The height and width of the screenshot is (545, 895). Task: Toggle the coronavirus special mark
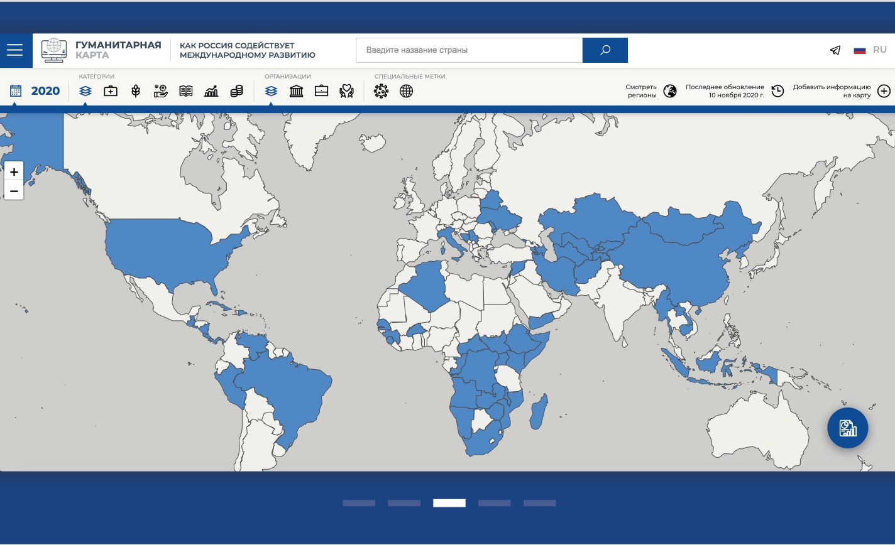tap(381, 91)
